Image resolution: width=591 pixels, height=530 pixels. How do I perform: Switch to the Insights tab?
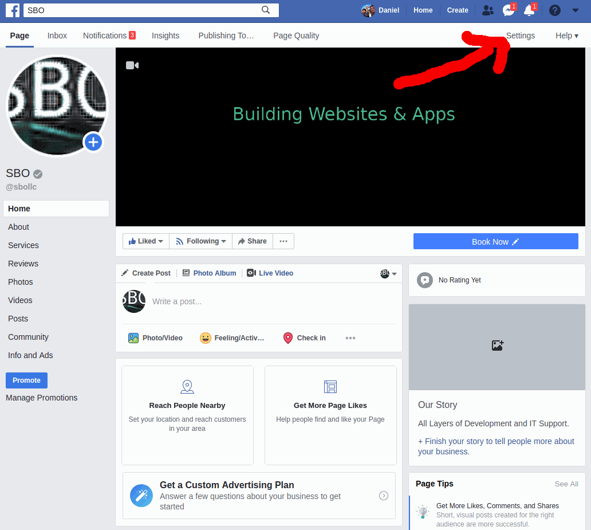166,36
